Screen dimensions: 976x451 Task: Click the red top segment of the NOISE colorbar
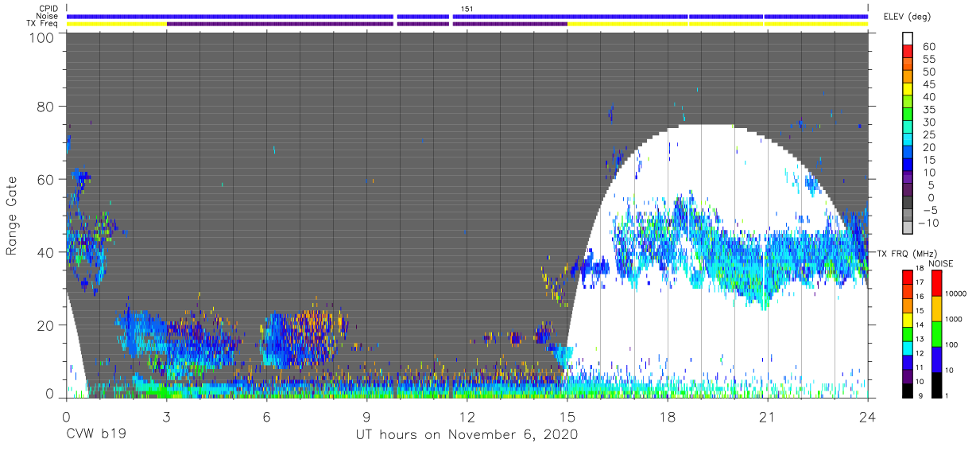point(936,282)
